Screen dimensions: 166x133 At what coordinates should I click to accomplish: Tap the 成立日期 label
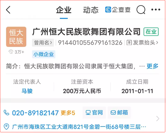(x=137, y=82)
